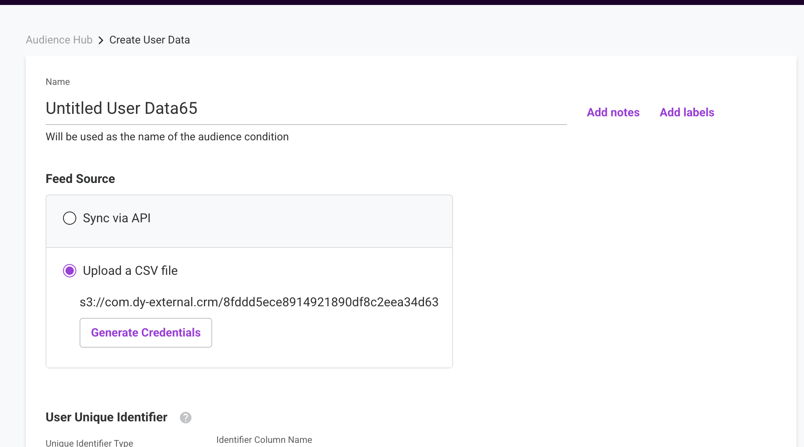Select the Upload a CSV file radio

(x=70, y=271)
